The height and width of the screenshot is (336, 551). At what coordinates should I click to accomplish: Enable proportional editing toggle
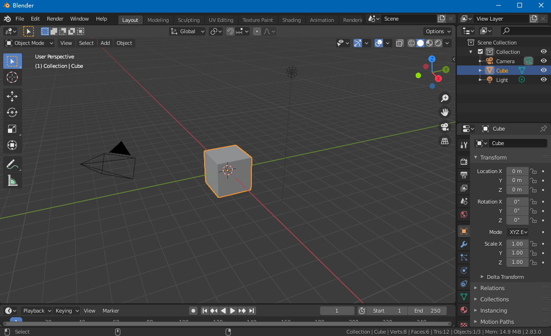point(257,31)
